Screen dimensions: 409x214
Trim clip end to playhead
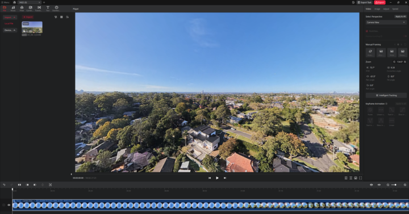(35, 185)
